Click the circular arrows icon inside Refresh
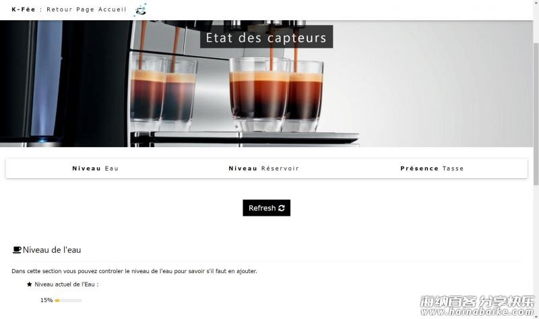The height and width of the screenshot is (319, 539). click(282, 208)
